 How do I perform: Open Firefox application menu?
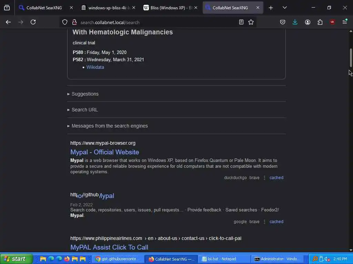(x=345, y=22)
